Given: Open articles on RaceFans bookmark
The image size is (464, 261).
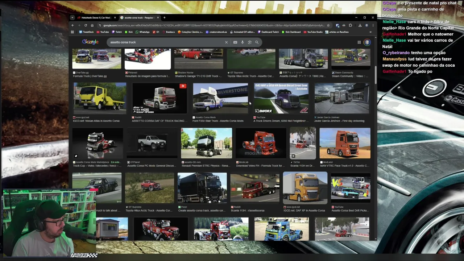Looking at the screenshot, I should click(337, 32).
